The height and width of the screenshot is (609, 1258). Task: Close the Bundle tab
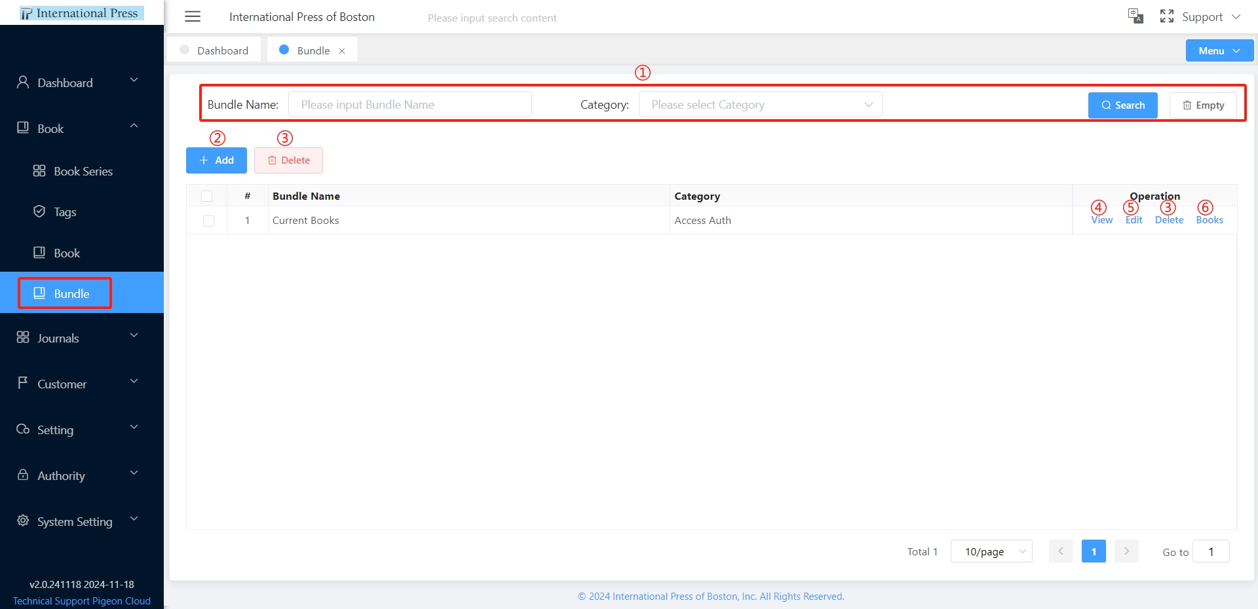pos(342,51)
